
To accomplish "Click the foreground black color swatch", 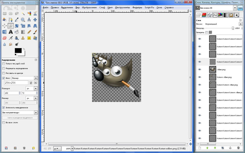I will pyautogui.click(x=18, y=50).
